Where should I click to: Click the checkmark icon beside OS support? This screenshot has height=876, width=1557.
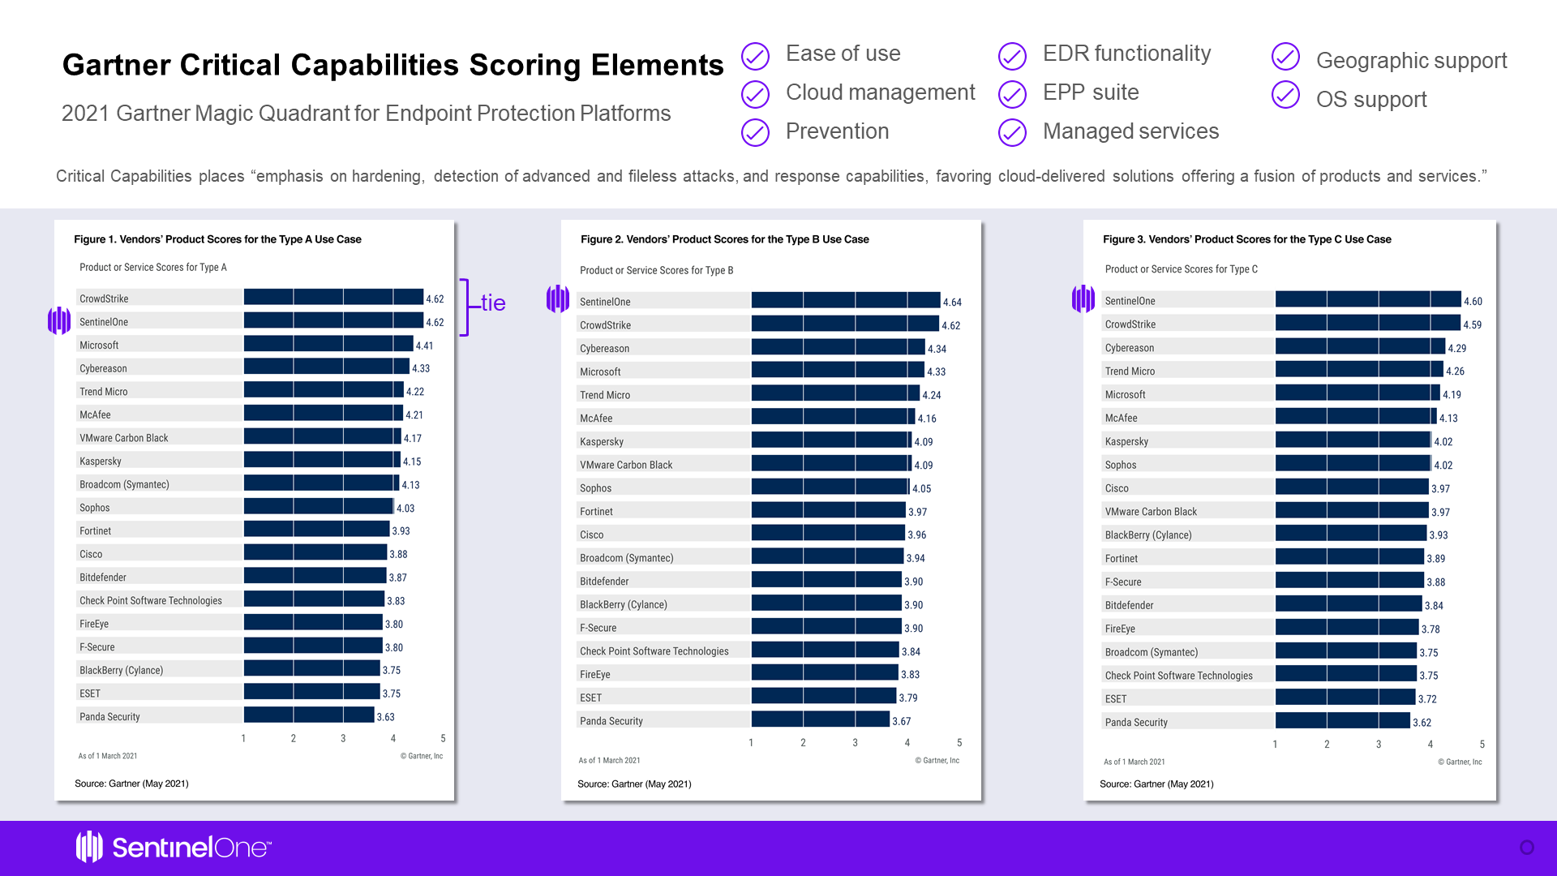pyautogui.click(x=1285, y=94)
